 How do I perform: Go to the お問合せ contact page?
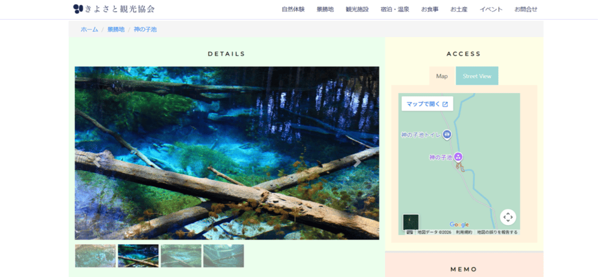point(526,10)
